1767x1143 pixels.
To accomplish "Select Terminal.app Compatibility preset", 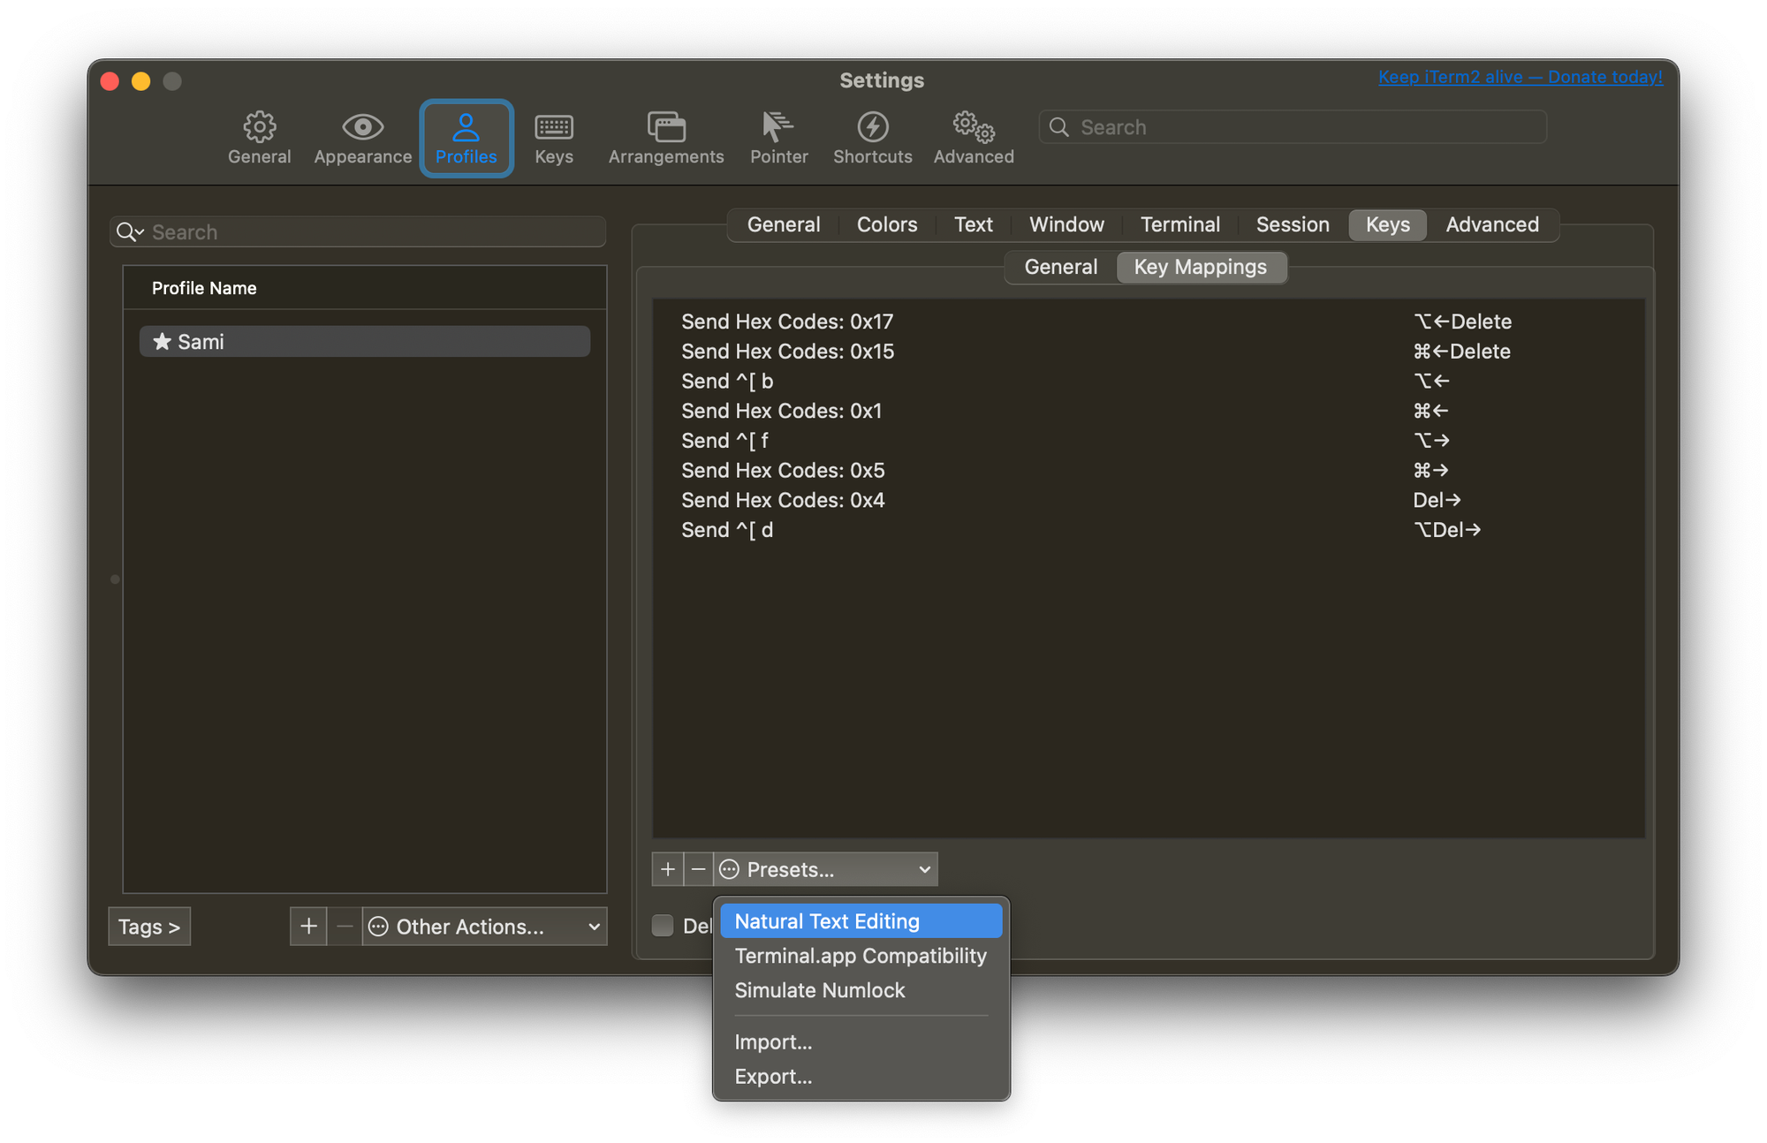I will 861,956.
